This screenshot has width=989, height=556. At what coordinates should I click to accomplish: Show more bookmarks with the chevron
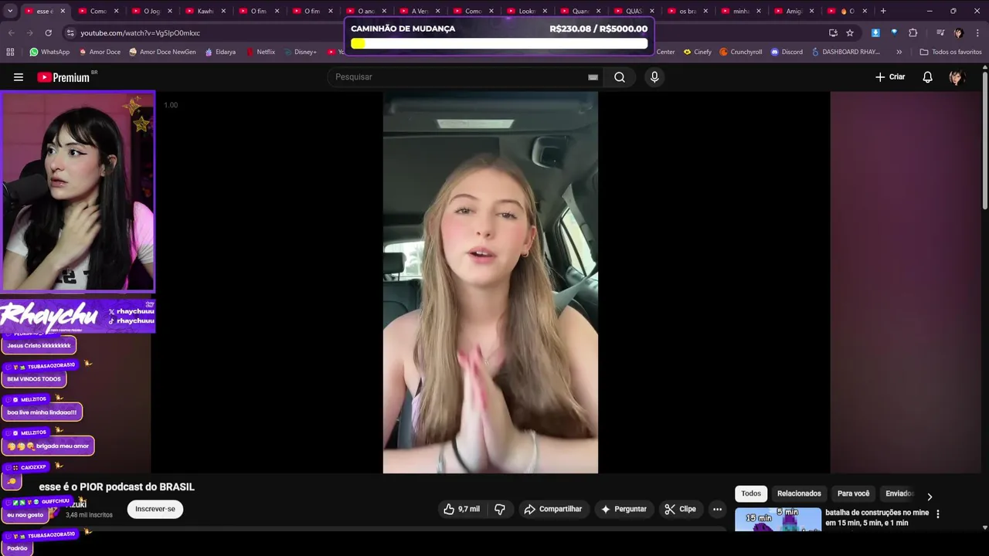click(x=899, y=52)
